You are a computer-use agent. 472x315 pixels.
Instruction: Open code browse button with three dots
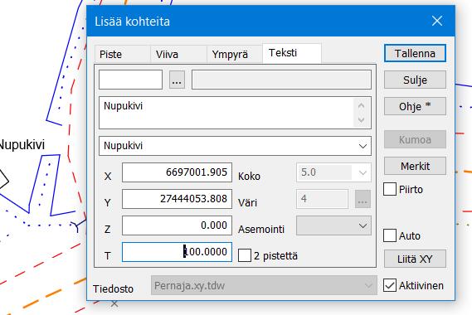177,80
